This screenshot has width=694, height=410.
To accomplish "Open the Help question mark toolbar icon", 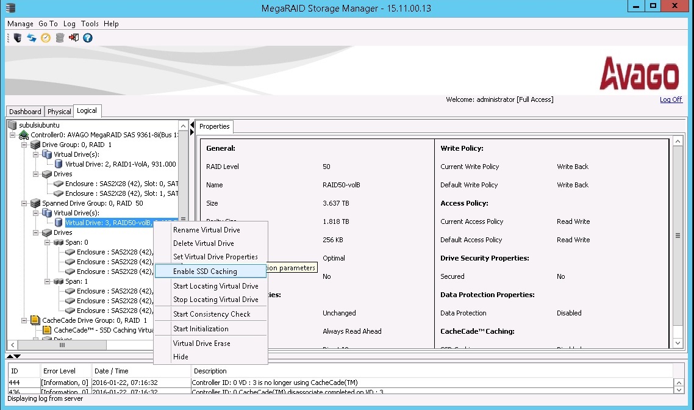I will [87, 38].
